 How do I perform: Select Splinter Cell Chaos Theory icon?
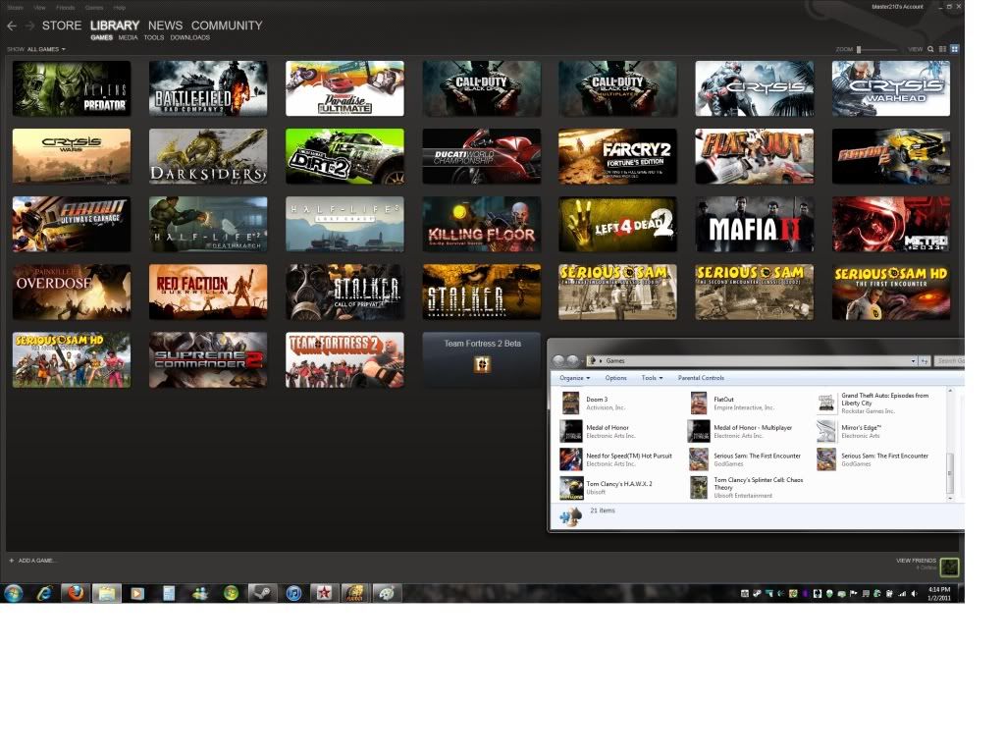[x=698, y=487]
